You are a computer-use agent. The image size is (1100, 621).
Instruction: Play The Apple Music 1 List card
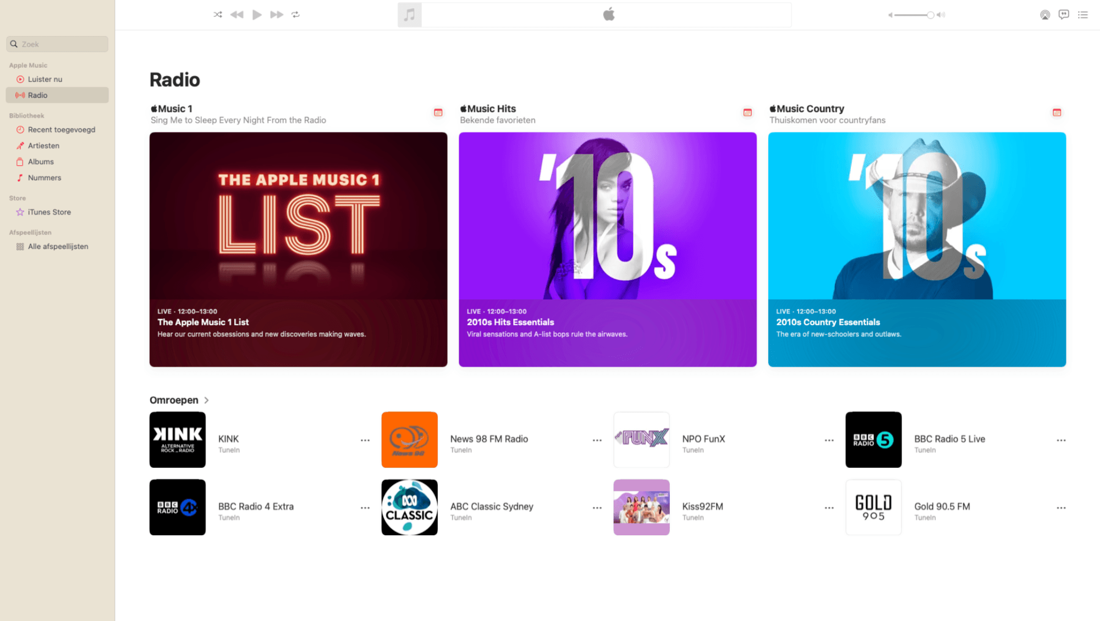pos(298,249)
